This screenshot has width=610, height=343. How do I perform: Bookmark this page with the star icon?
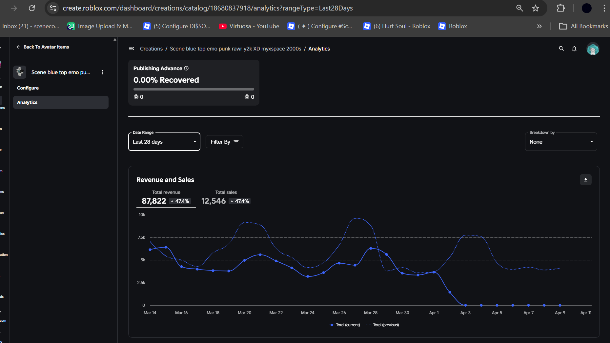[536, 8]
